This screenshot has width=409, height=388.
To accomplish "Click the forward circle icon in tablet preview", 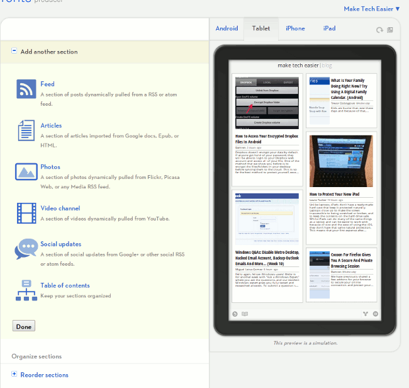I will click(x=376, y=314).
